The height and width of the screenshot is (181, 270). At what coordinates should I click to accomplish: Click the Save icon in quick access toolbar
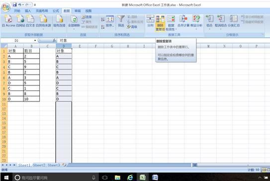tap(14, 4)
